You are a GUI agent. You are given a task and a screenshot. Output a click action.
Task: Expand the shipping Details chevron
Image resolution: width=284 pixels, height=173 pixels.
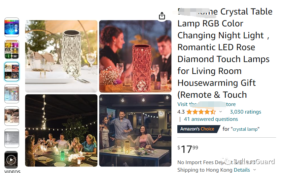255,170
